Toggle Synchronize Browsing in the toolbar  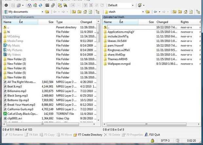60,5
